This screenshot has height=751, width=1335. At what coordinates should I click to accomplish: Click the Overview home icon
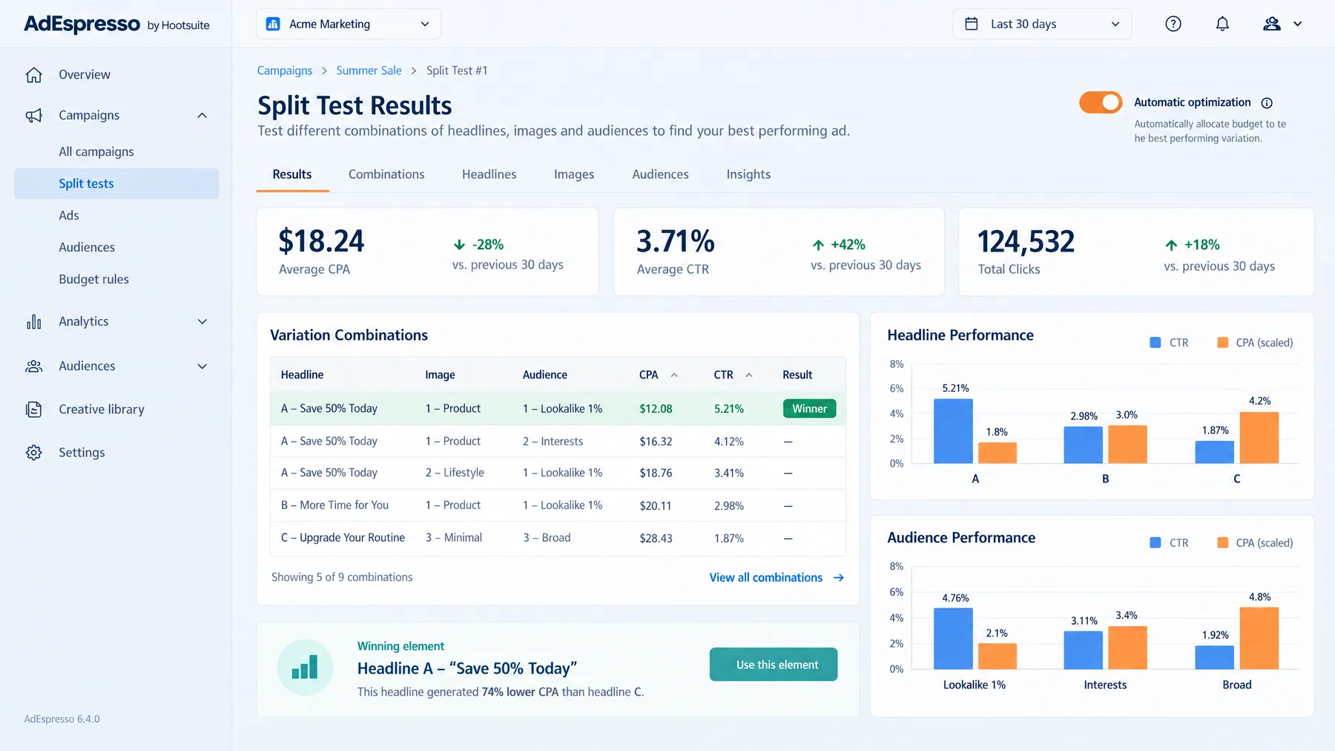[34, 75]
